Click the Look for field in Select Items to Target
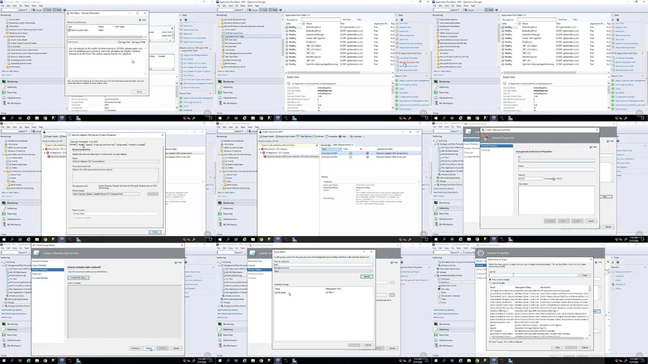Viewport: 648px width, 364px height. click(x=533, y=275)
